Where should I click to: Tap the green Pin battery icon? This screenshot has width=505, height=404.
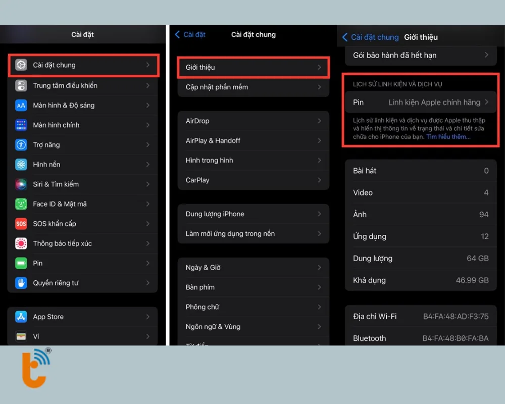click(21, 263)
